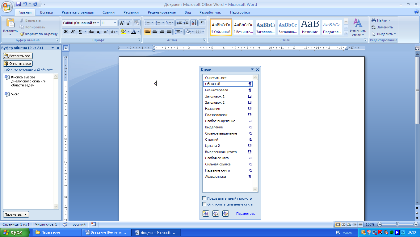
Task: Click Очистить все button in clipboard pane
Action: point(18,64)
